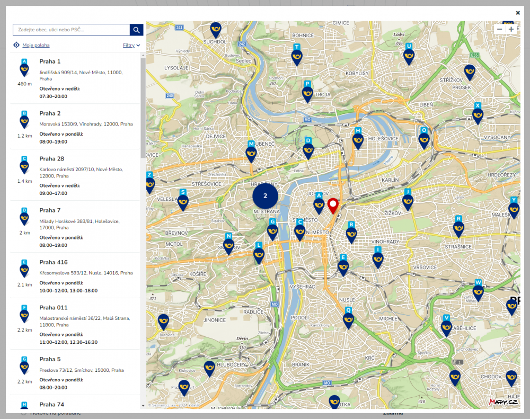This screenshot has width=530, height=419.
Task: Click unlabeled post pin at Suchdol
Action: pos(216,30)
